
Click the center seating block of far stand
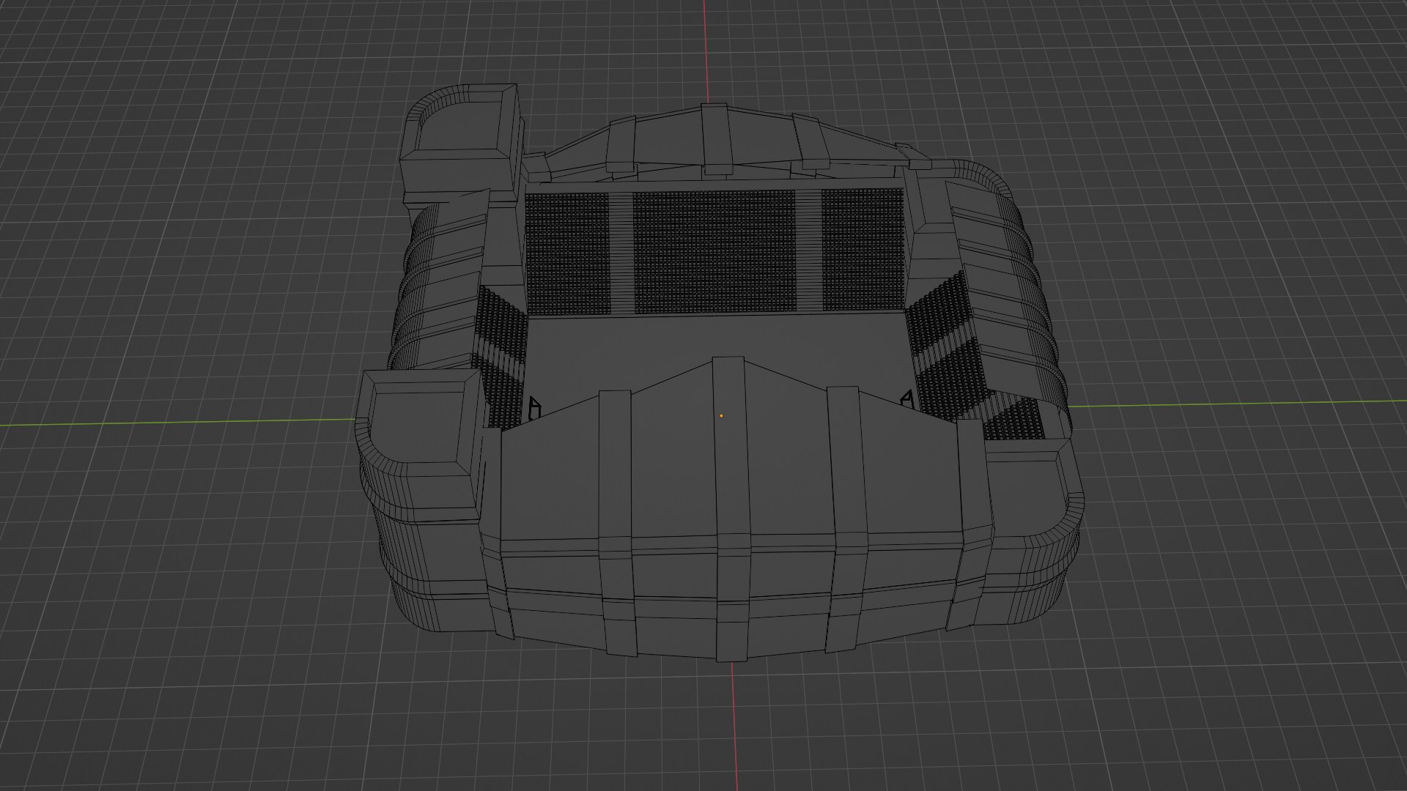714,250
